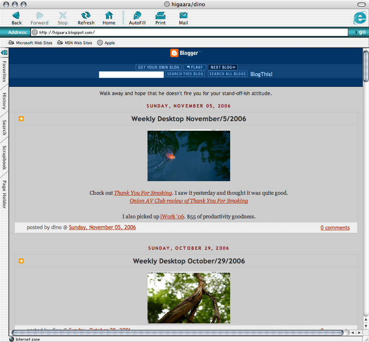Click the higaara/dino title bar page icon
This screenshot has height=342, width=369.
pos(167,4)
